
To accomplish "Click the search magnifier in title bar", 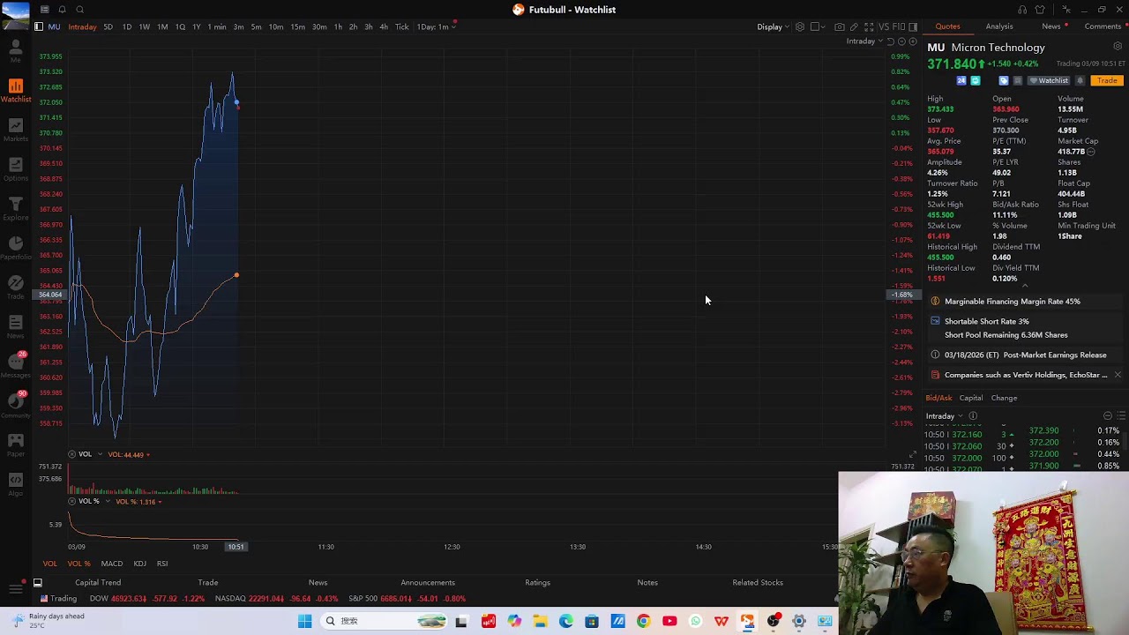I will [x=79, y=10].
